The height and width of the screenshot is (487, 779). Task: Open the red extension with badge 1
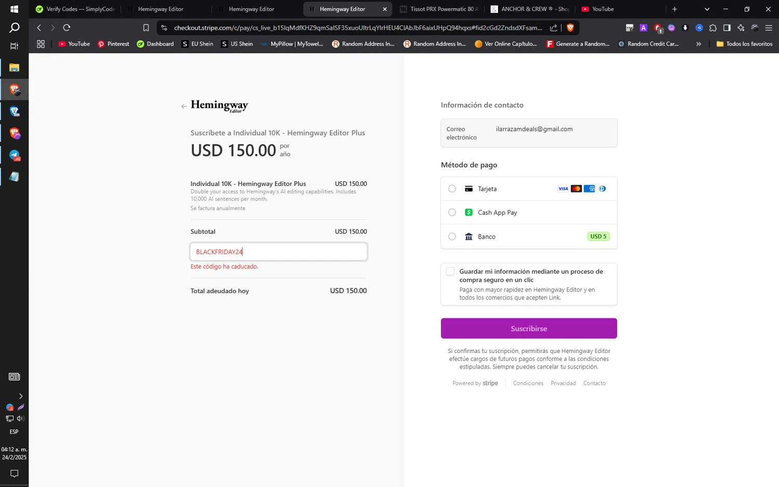(658, 28)
